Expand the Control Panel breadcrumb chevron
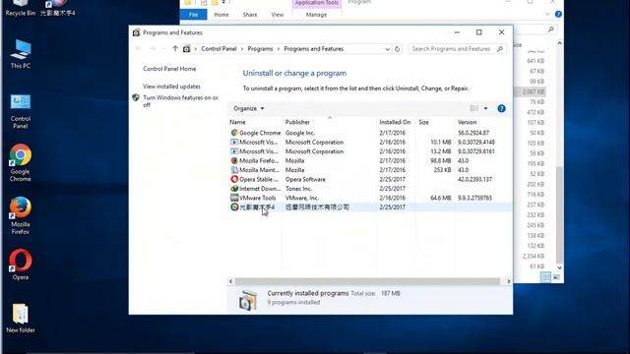 click(x=242, y=49)
